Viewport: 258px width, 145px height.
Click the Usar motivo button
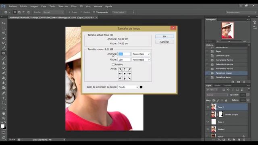(119, 12)
